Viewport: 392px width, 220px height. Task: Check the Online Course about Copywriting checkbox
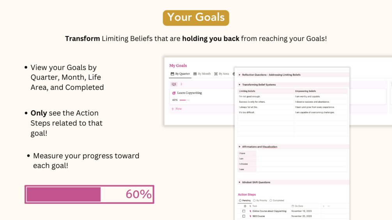(244, 211)
